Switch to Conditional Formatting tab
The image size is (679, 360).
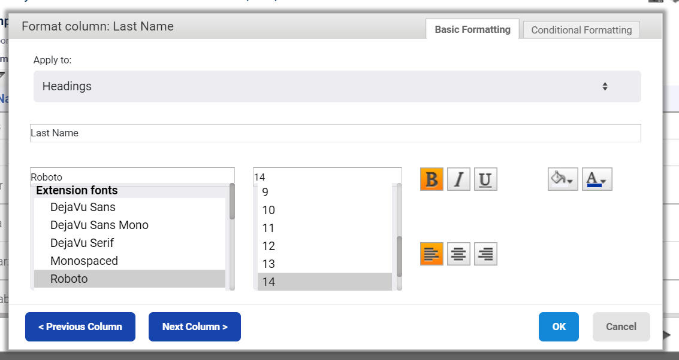coord(581,30)
